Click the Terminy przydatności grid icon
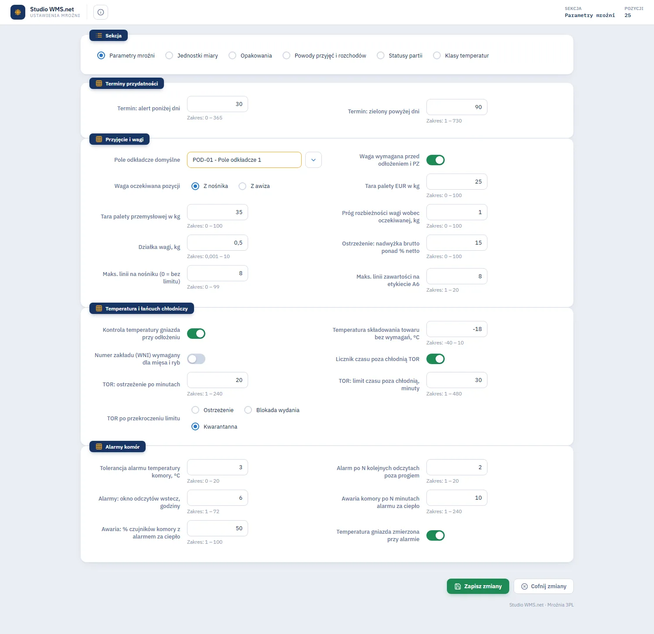This screenshot has height=634, width=654. (99, 83)
